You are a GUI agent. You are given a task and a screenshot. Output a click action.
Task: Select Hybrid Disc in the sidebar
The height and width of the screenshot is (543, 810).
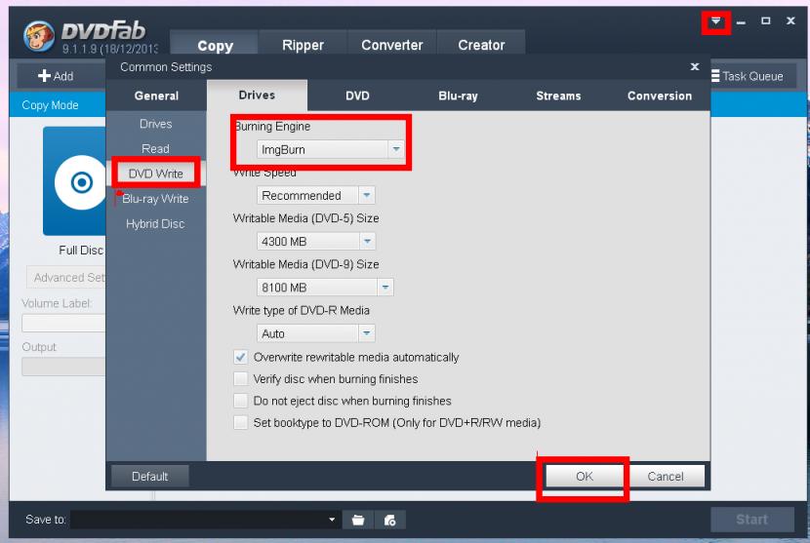click(x=155, y=224)
